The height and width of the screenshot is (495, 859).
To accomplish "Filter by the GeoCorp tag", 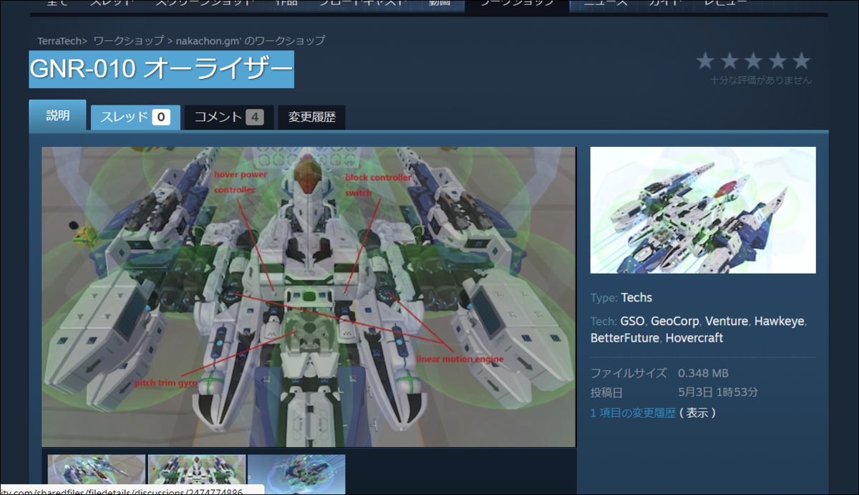I will [x=674, y=321].
